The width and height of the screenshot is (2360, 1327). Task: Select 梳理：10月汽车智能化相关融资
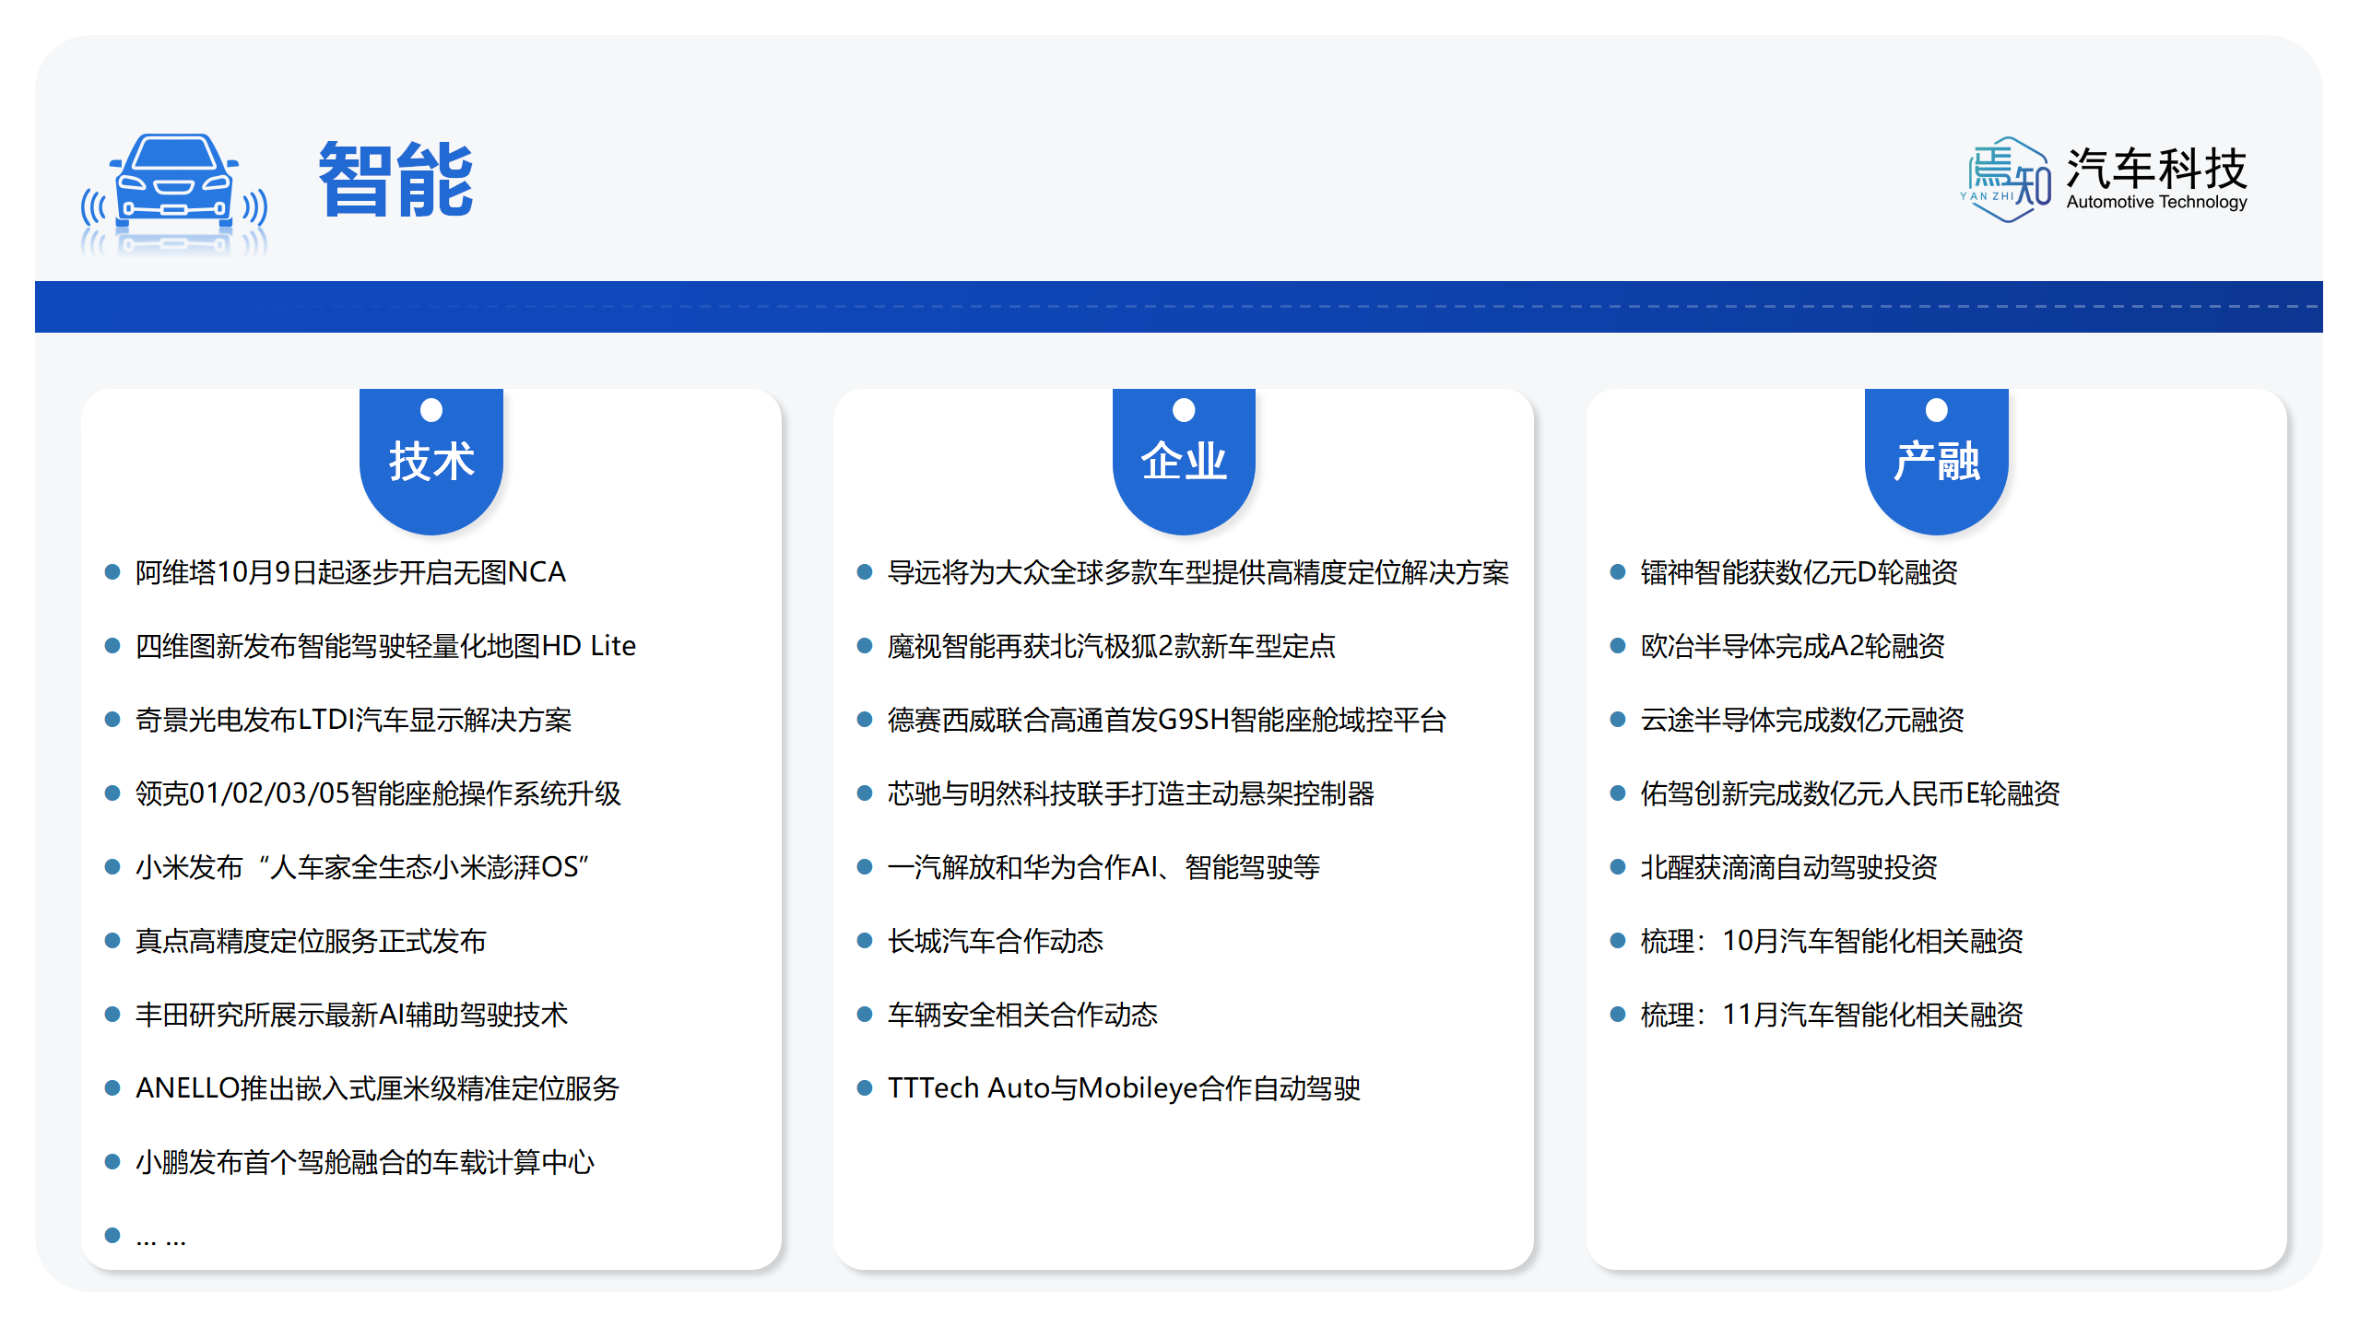pyautogui.click(x=1832, y=941)
